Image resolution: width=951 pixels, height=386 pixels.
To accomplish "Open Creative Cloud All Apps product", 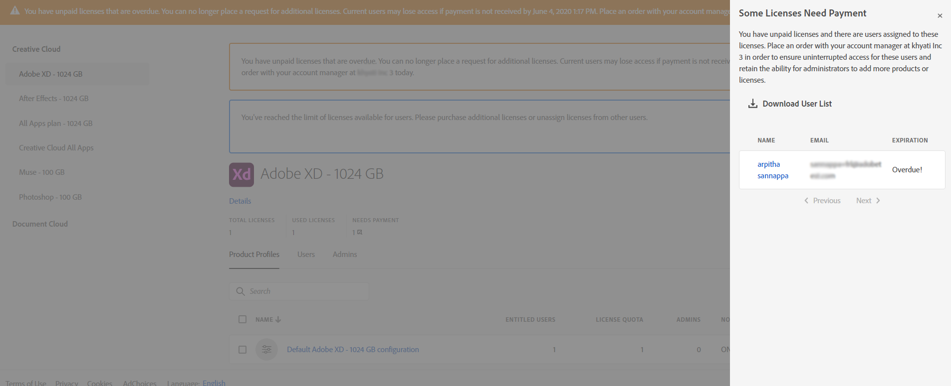I will (56, 148).
